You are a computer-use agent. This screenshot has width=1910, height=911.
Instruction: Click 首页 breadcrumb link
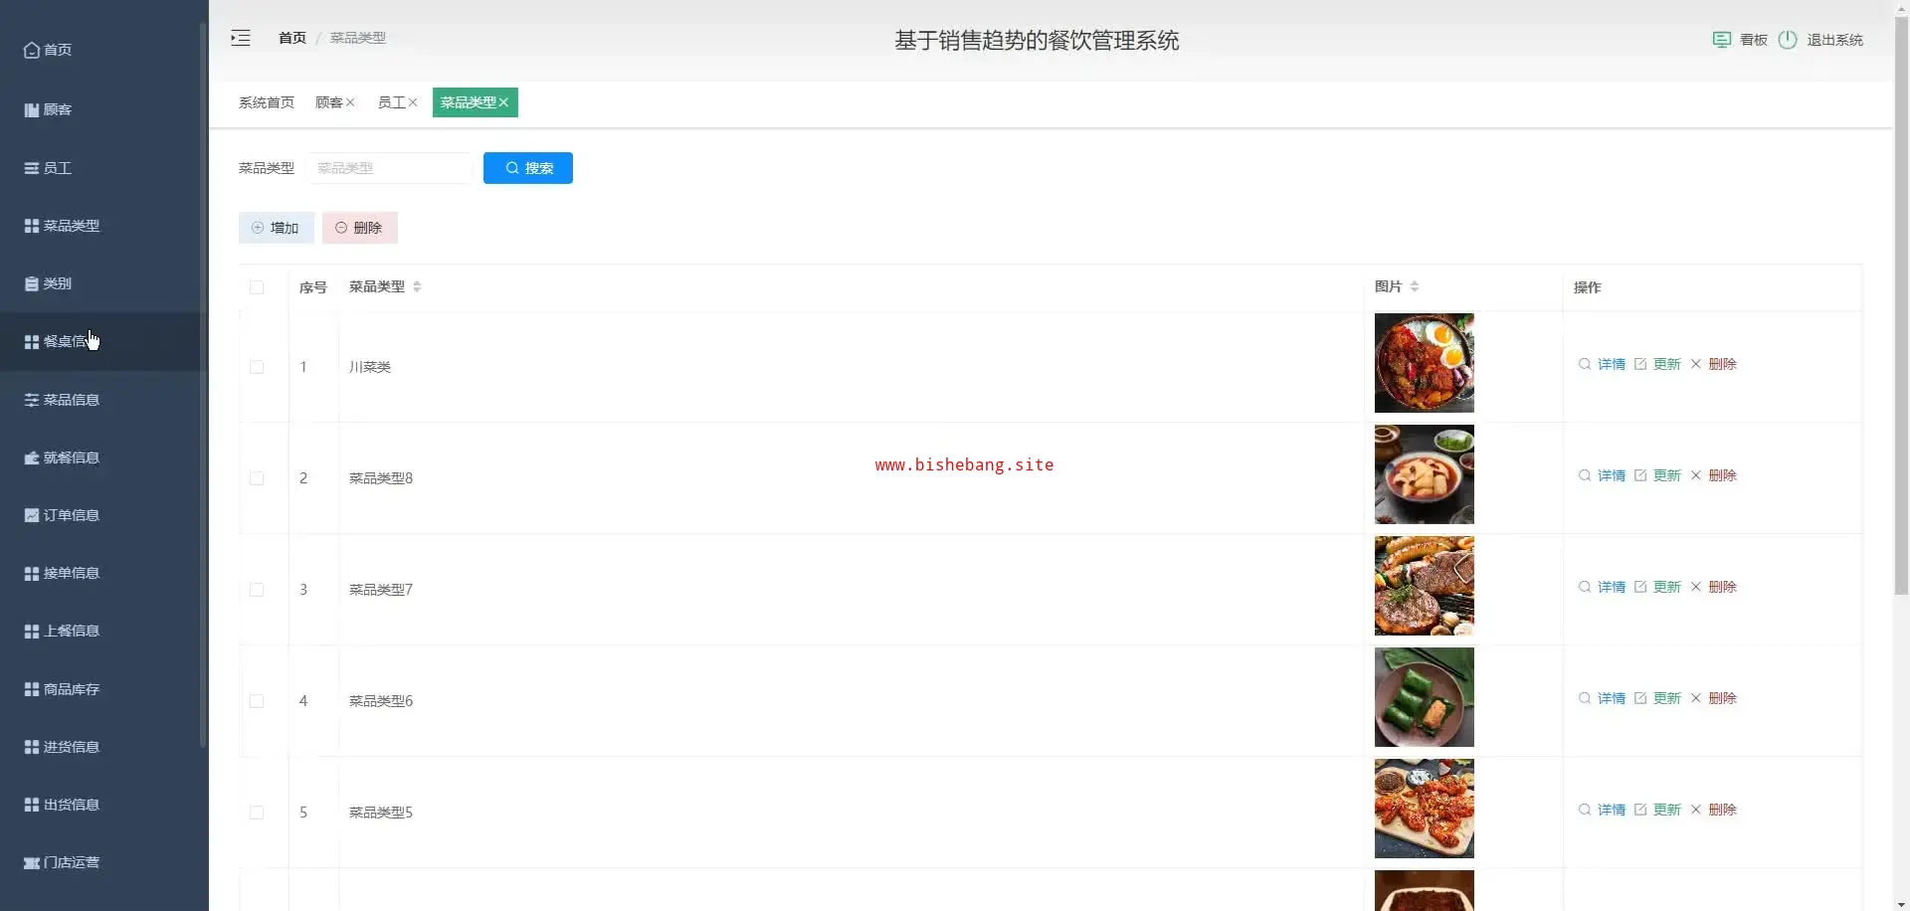click(292, 38)
